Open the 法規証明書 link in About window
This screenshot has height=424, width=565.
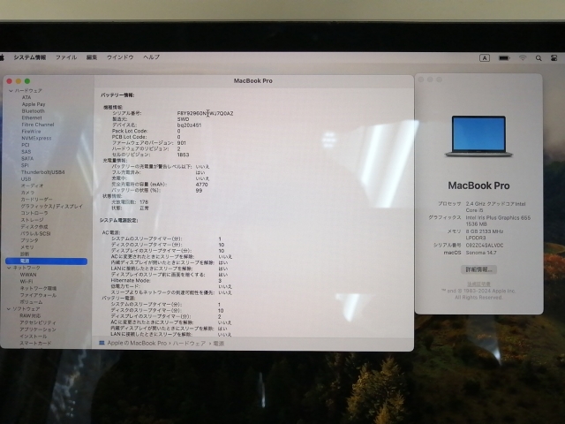[x=478, y=284]
